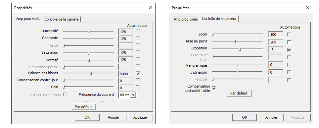Enable automatic white balance checkbox
This screenshot has width=319, height=128.
(x=138, y=73)
